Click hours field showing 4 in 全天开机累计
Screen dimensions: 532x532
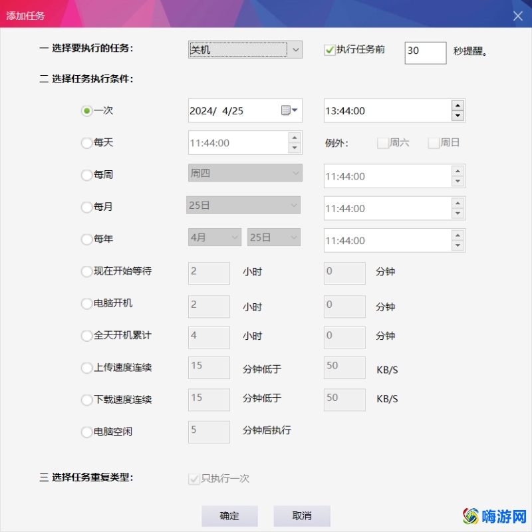tap(209, 338)
